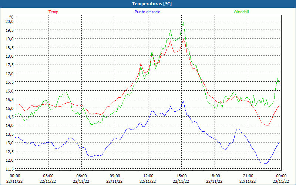The image size is (296, 185).
Task: Click the green Windchill peak near 15:00
Action: (x=183, y=22)
